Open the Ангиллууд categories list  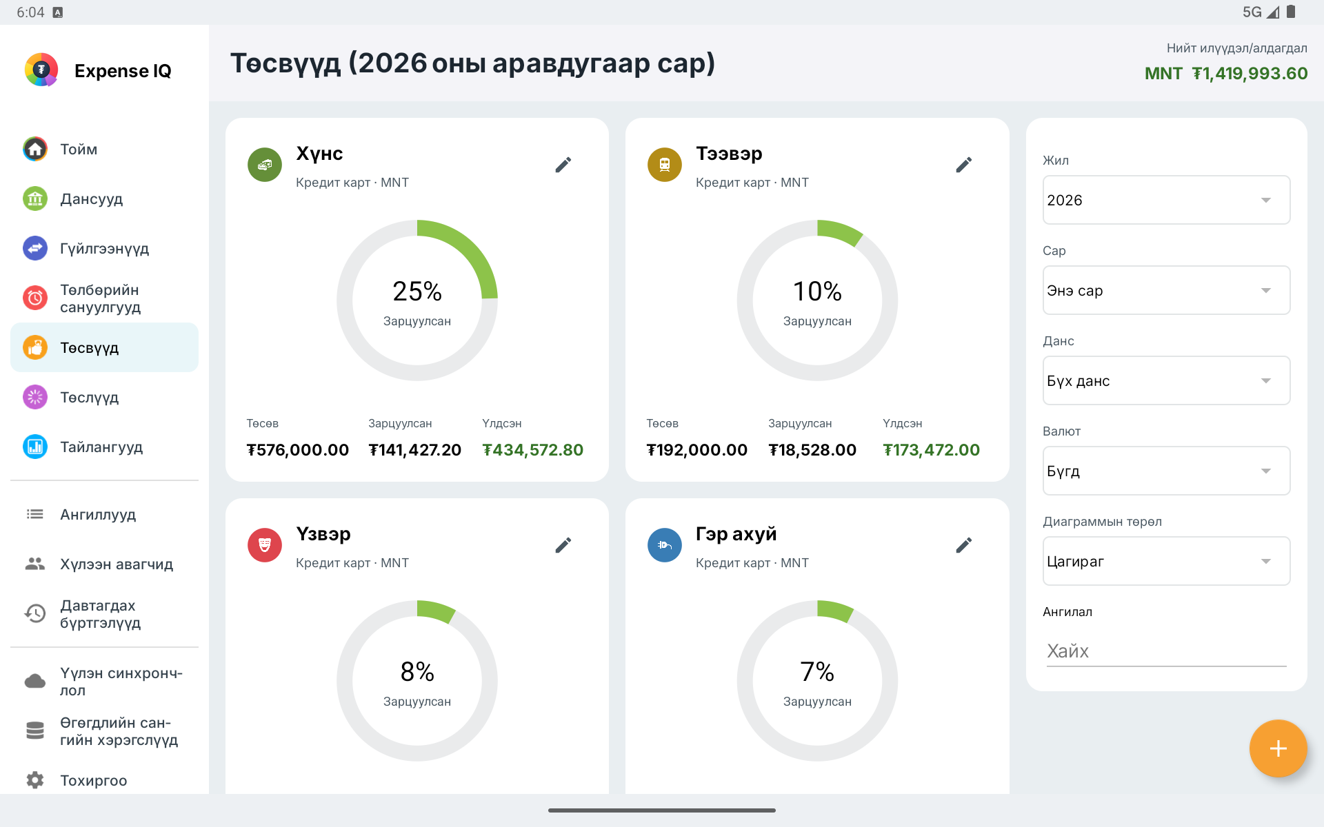click(104, 514)
